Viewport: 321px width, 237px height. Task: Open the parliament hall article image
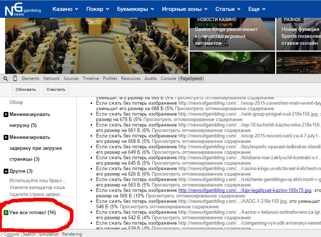click(x=97, y=46)
